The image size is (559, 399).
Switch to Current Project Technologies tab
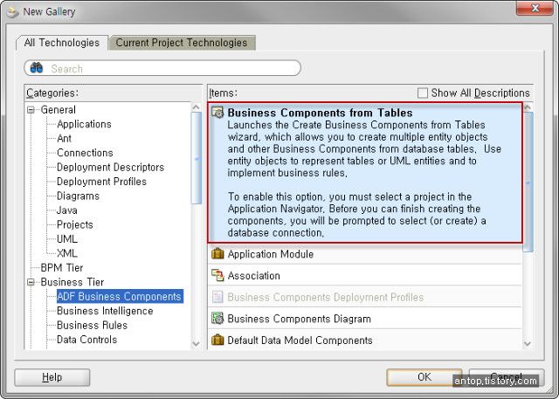tap(182, 43)
